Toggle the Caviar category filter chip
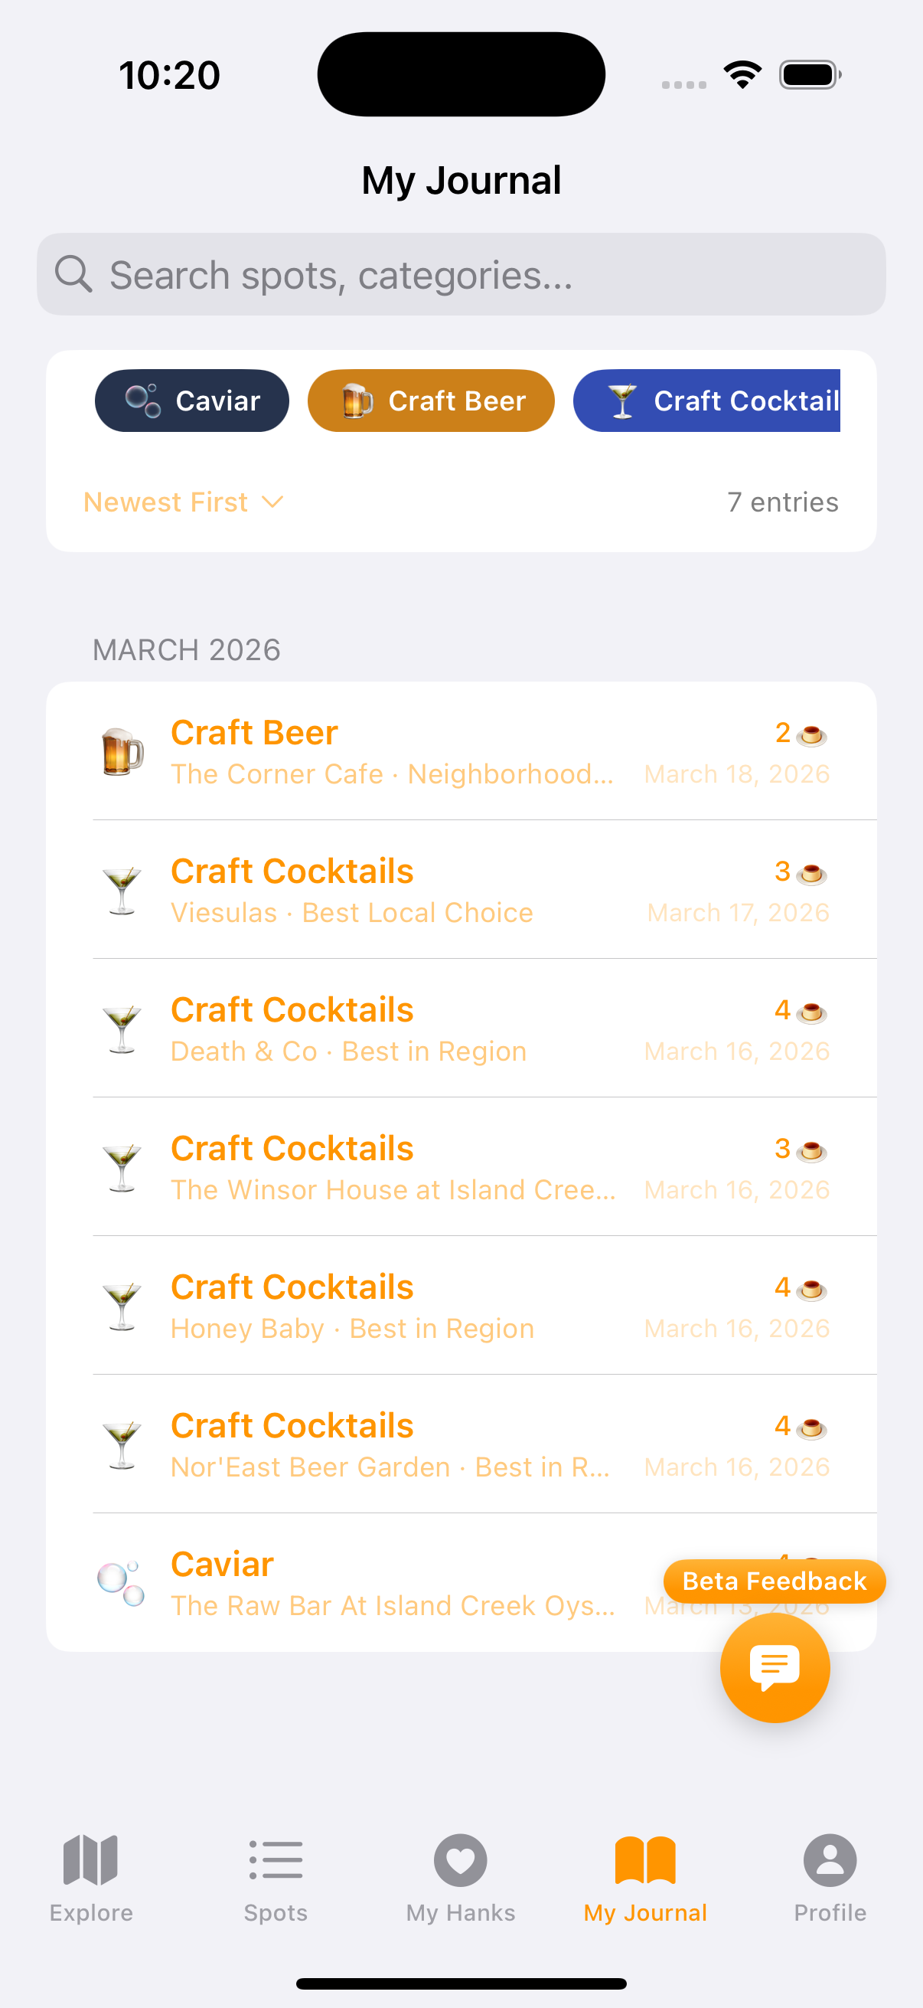923x2008 pixels. point(191,401)
